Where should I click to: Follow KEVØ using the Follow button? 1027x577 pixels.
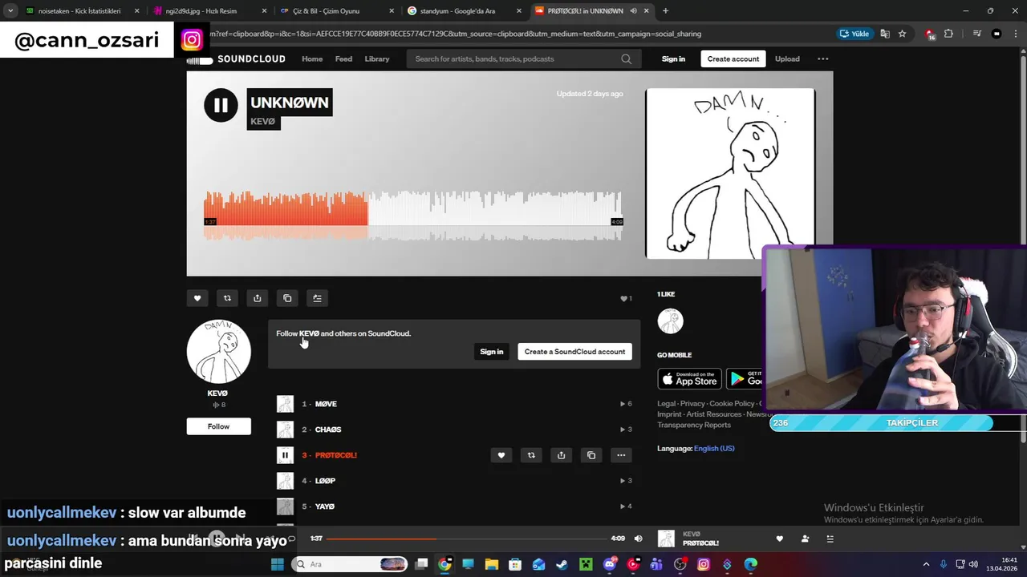[219, 426]
